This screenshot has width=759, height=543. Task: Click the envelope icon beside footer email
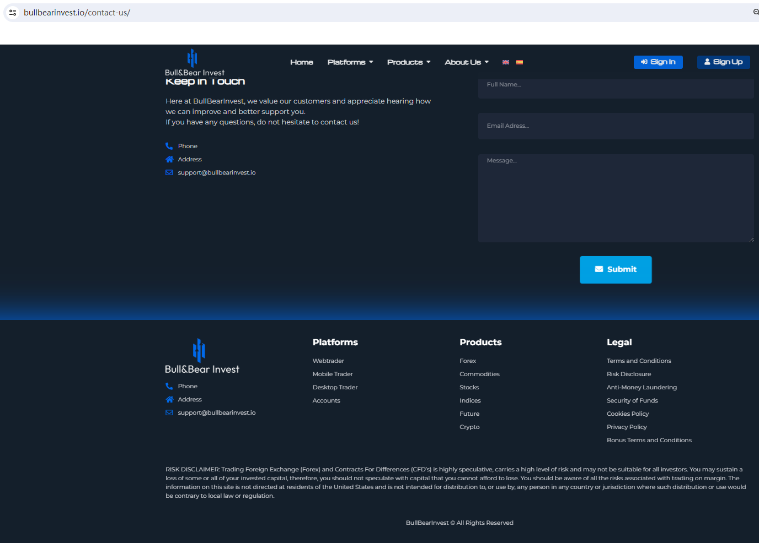[x=169, y=412]
